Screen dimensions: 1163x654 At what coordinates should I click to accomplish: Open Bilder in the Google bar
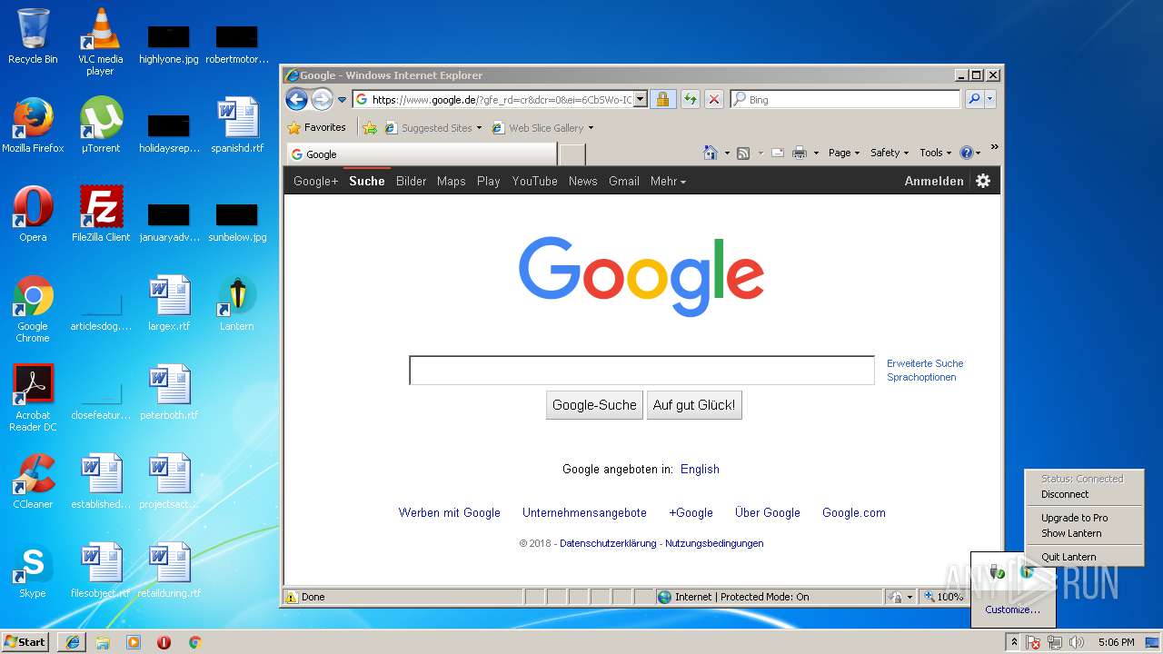click(411, 181)
